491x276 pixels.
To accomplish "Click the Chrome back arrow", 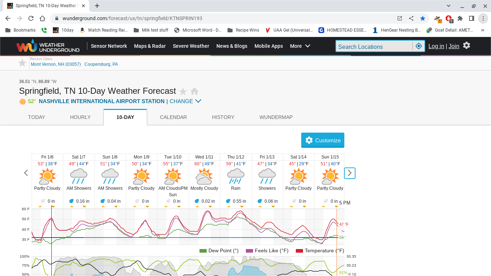I will [8, 18].
